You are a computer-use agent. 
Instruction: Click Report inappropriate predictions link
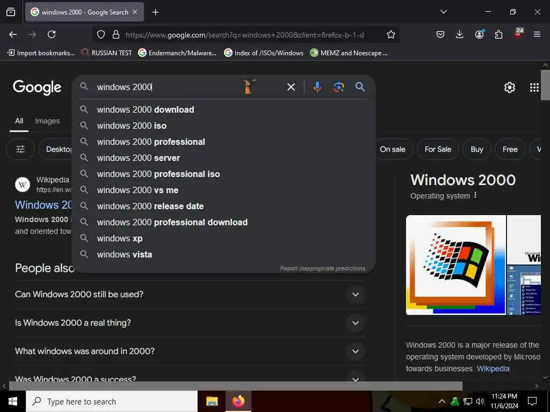point(322,268)
